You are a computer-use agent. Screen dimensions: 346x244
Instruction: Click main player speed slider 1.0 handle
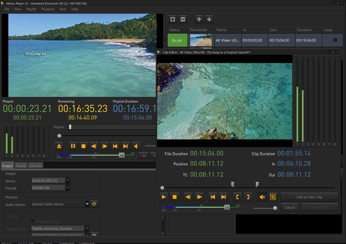tap(121, 155)
